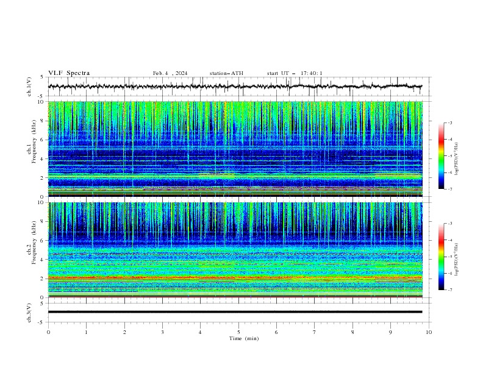This screenshot has height=373, width=483.
Task: Select the date text "Feb. 4, 2024"
Action: click(x=170, y=73)
